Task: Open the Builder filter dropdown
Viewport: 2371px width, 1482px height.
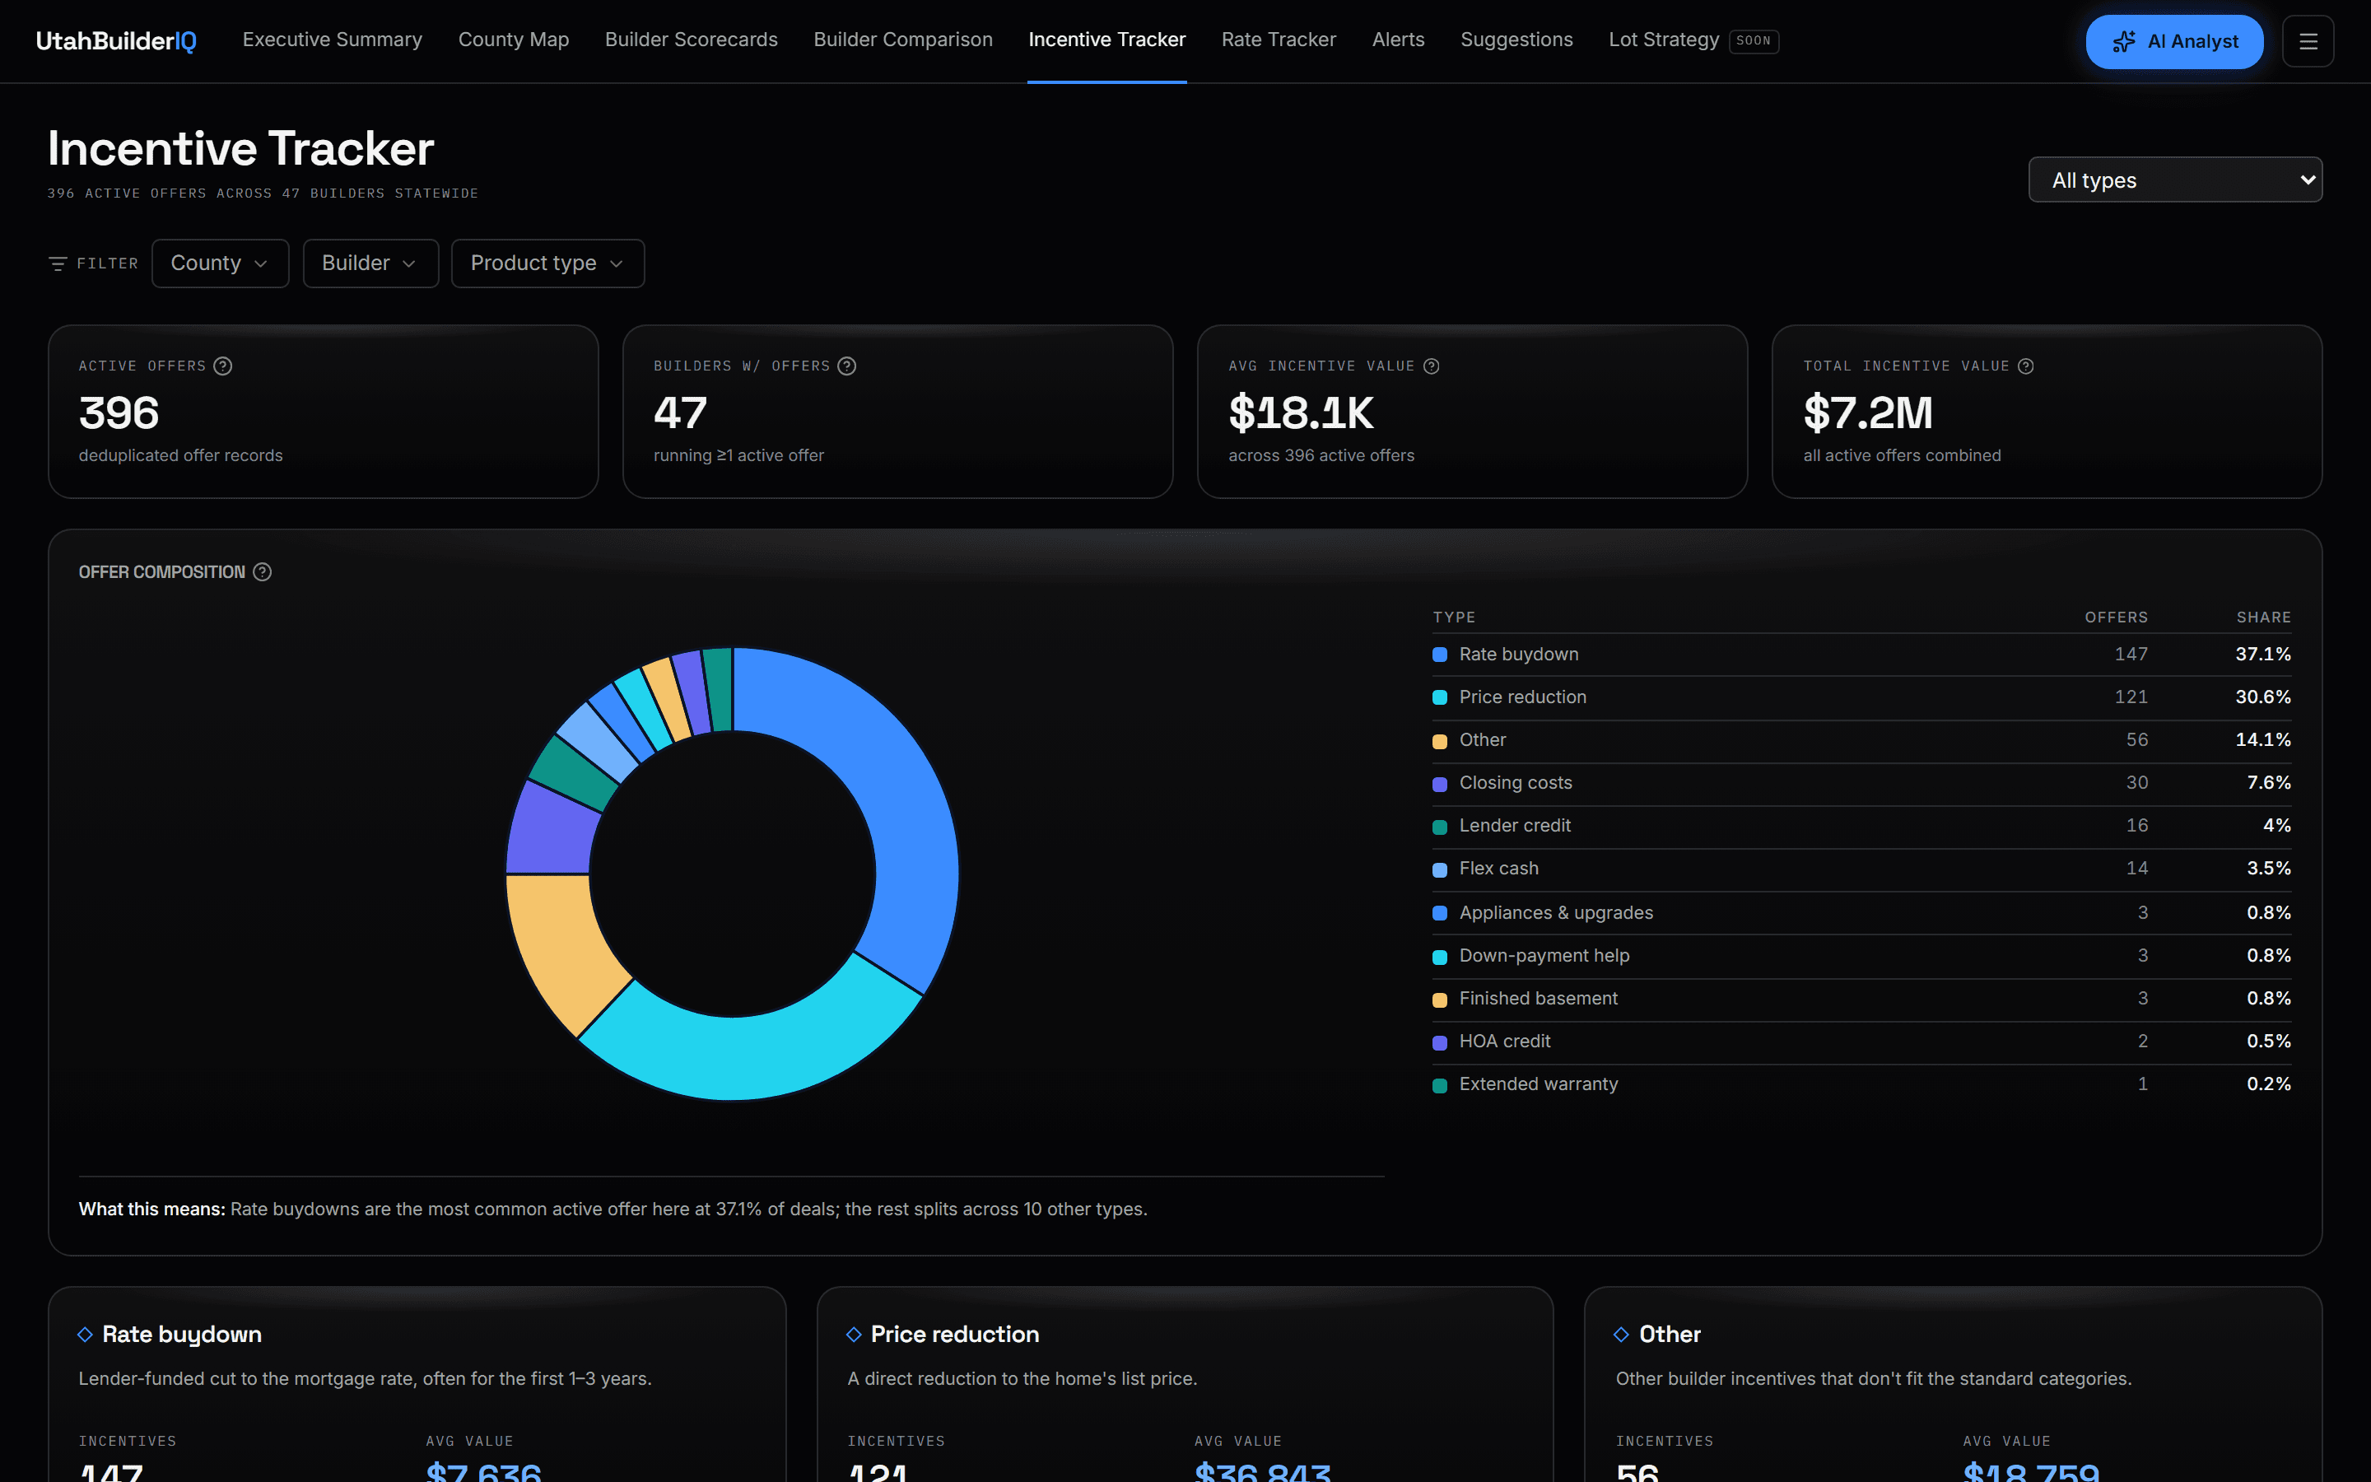Action: tap(370, 263)
